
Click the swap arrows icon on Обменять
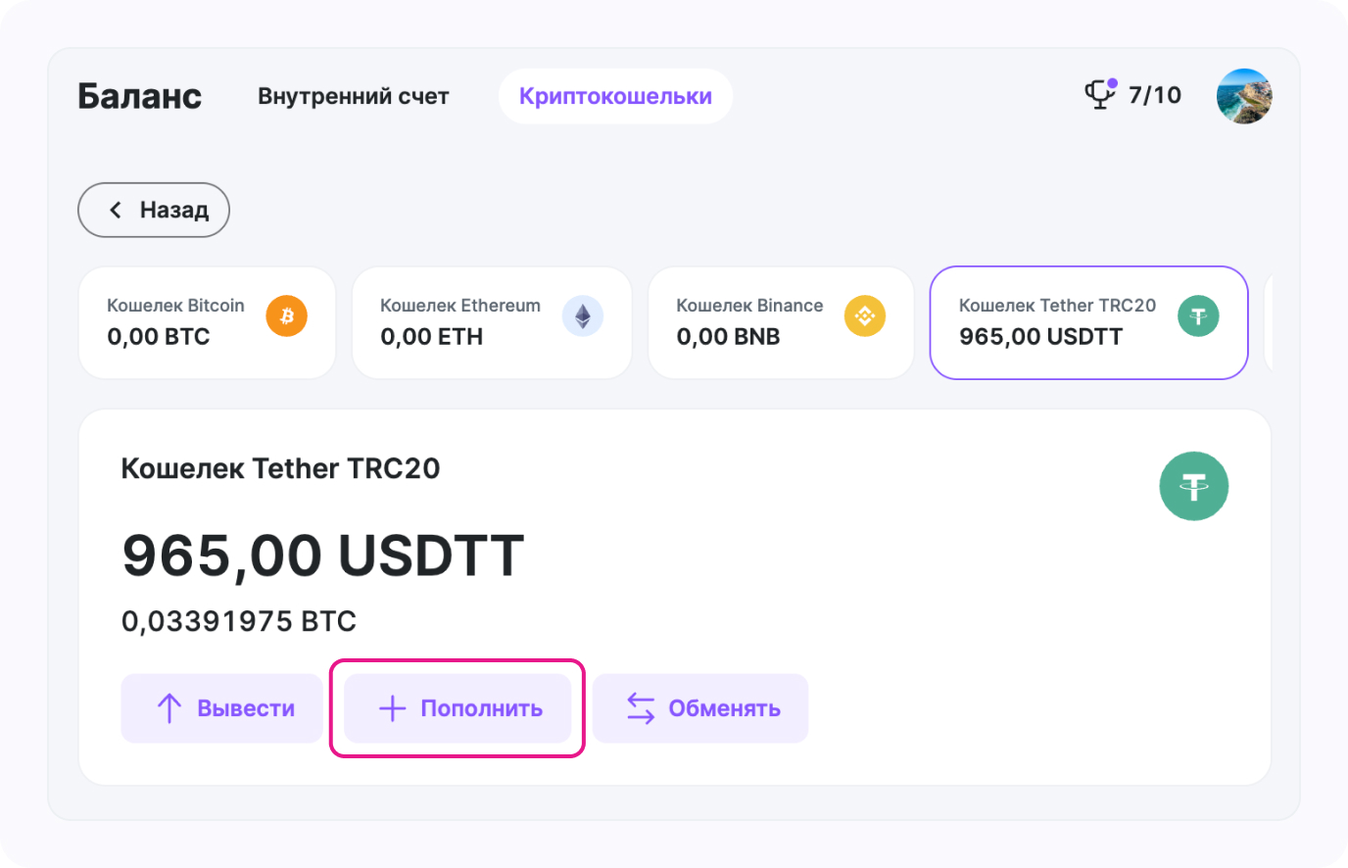pyautogui.click(x=641, y=708)
